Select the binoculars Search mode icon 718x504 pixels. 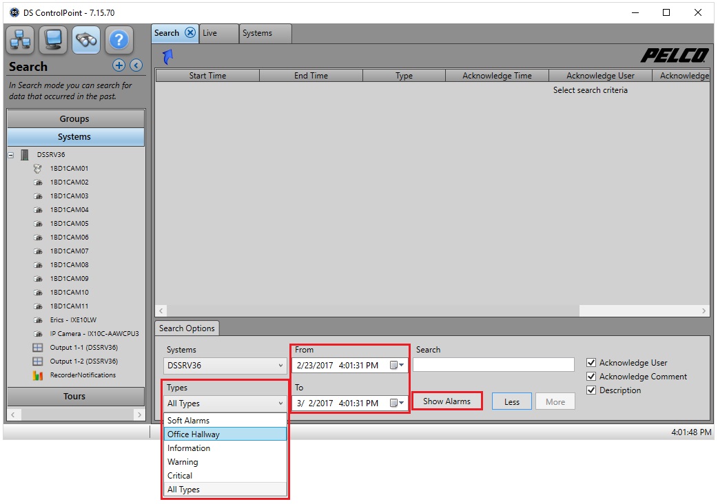[85, 40]
